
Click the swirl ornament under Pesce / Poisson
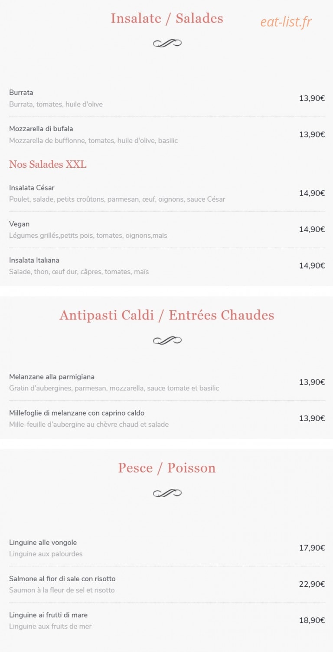click(x=167, y=493)
